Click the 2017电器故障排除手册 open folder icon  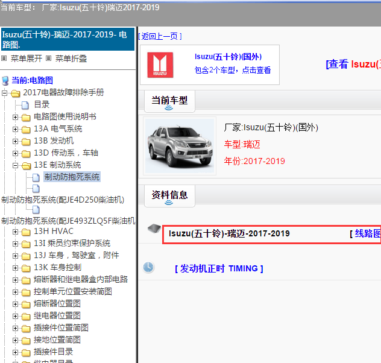coord(16,93)
